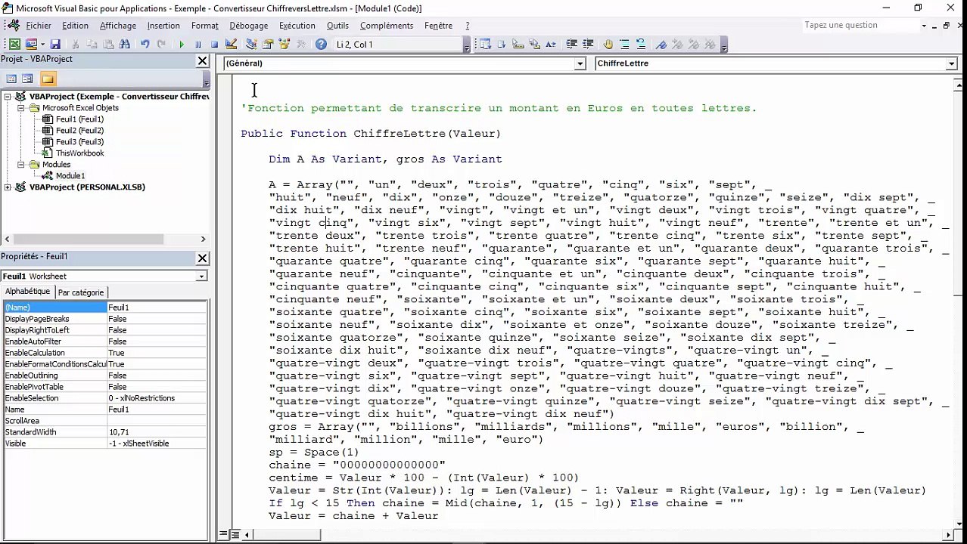Run the macro with the green play icon
The height and width of the screenshot is (544, 967).
coord(182,45)
